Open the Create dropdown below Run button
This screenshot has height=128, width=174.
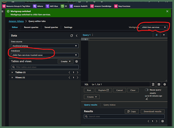pos(92,97)
